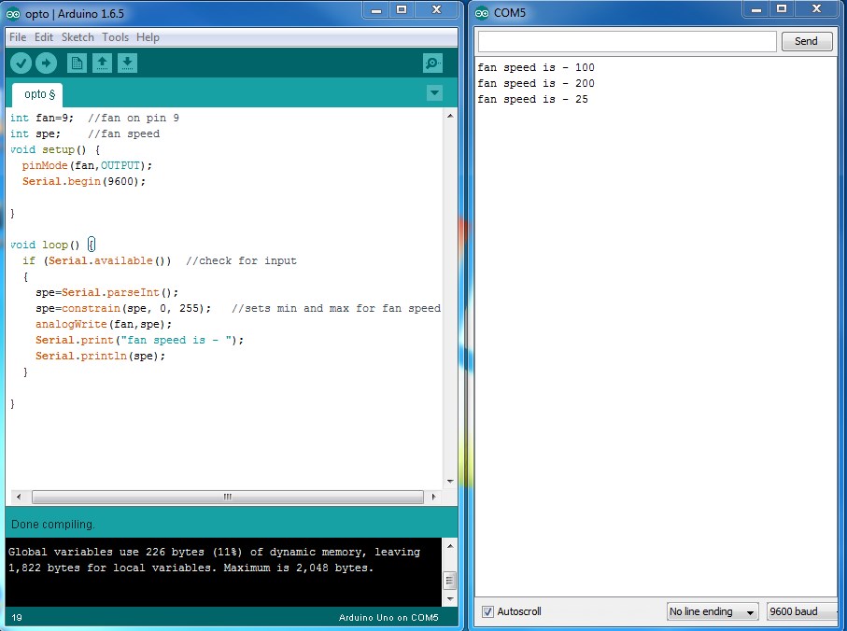Screen dimensions: 847x631
Task: Click the editor vertical scroll up arrow
Action: 450,116
